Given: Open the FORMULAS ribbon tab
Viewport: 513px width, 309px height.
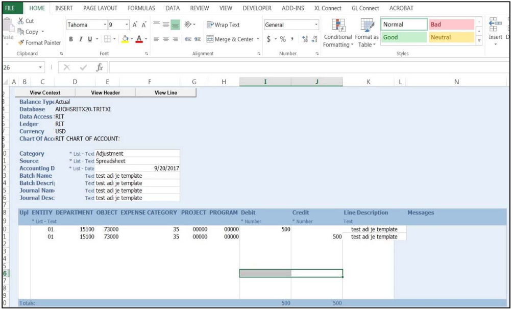Looking at the screenshot, I should [x=141, y=8].
